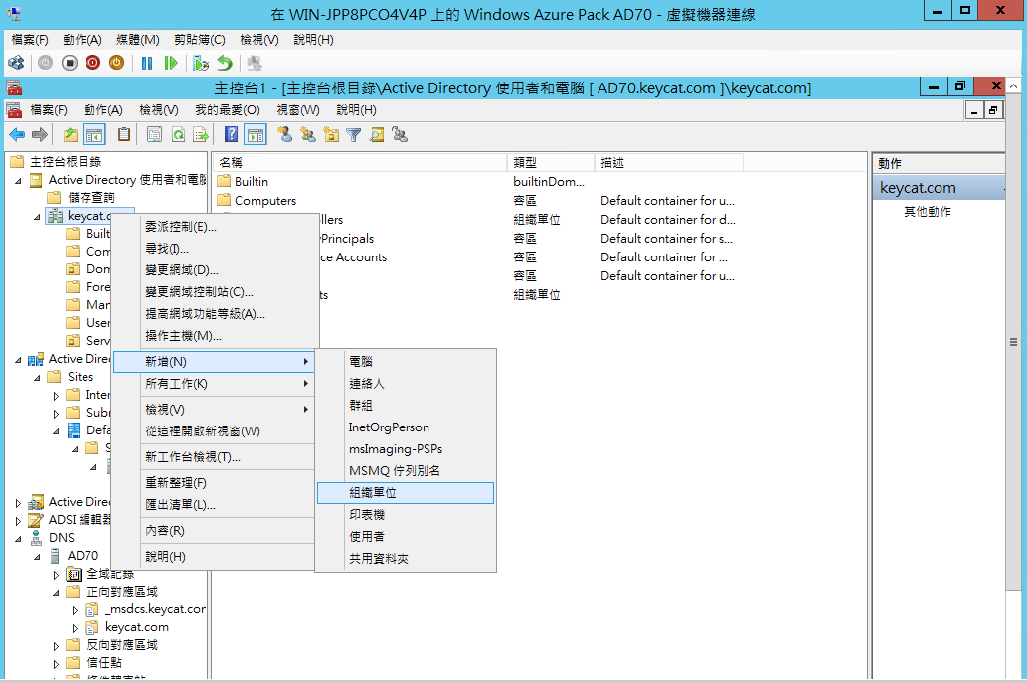Open the 我的最愛(O) menu
1027x683 pixels.
pos(228,110)
